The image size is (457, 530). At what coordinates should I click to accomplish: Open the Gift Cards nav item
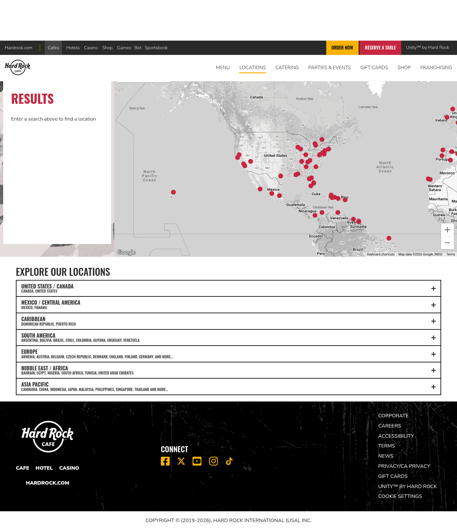(374, 68)
